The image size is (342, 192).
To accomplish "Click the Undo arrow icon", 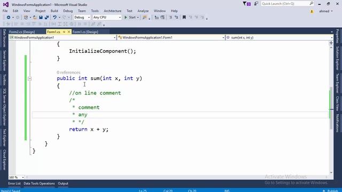I will point(55,18).
